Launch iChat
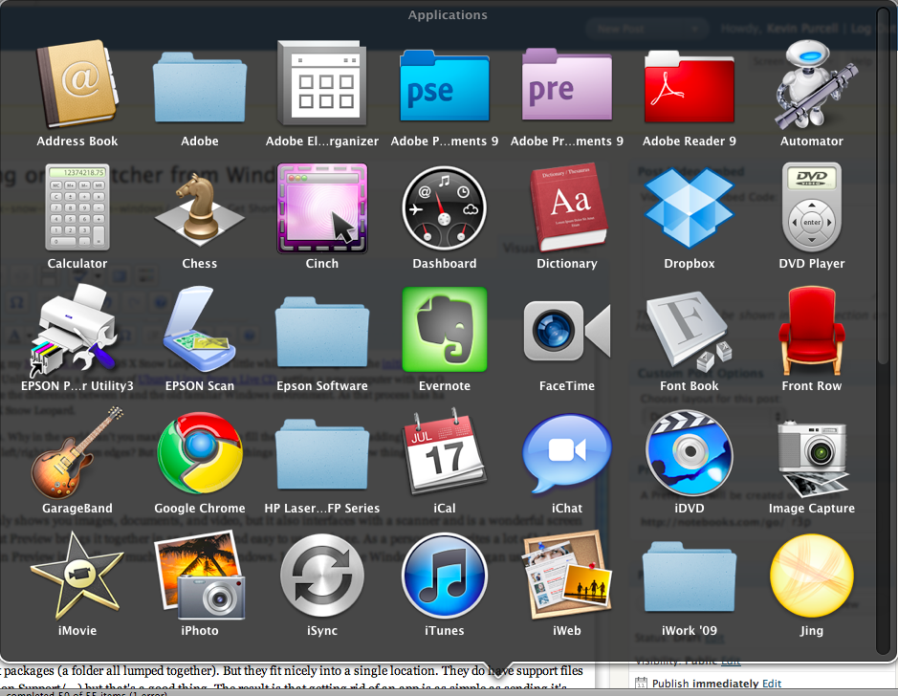The width and height of the screenshot is (898, 696). 567,453
